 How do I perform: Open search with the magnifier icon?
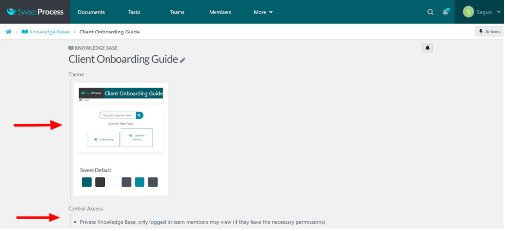pos(430,12)
